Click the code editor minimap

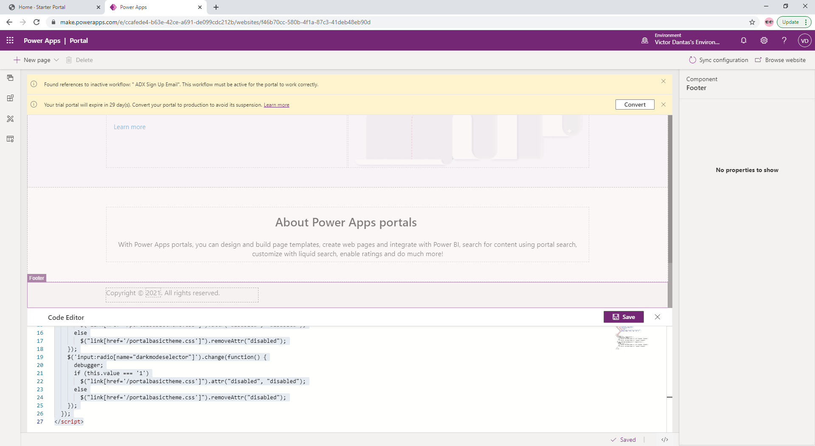pyautogui.click(x=632, y=338)
